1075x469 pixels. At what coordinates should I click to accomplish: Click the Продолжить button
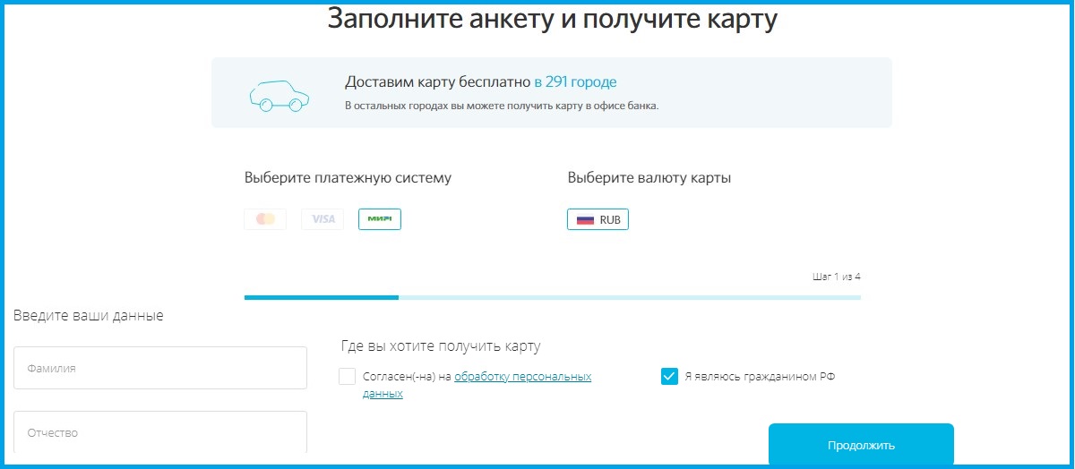(x=861, y=445)
